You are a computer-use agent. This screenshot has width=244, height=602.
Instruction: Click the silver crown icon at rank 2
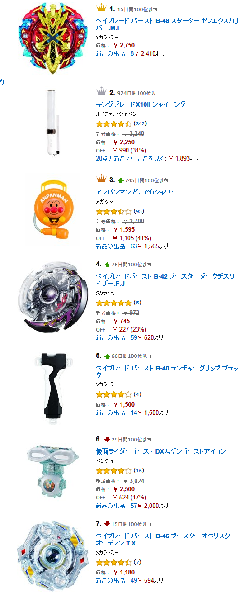(x=101, y=92)
